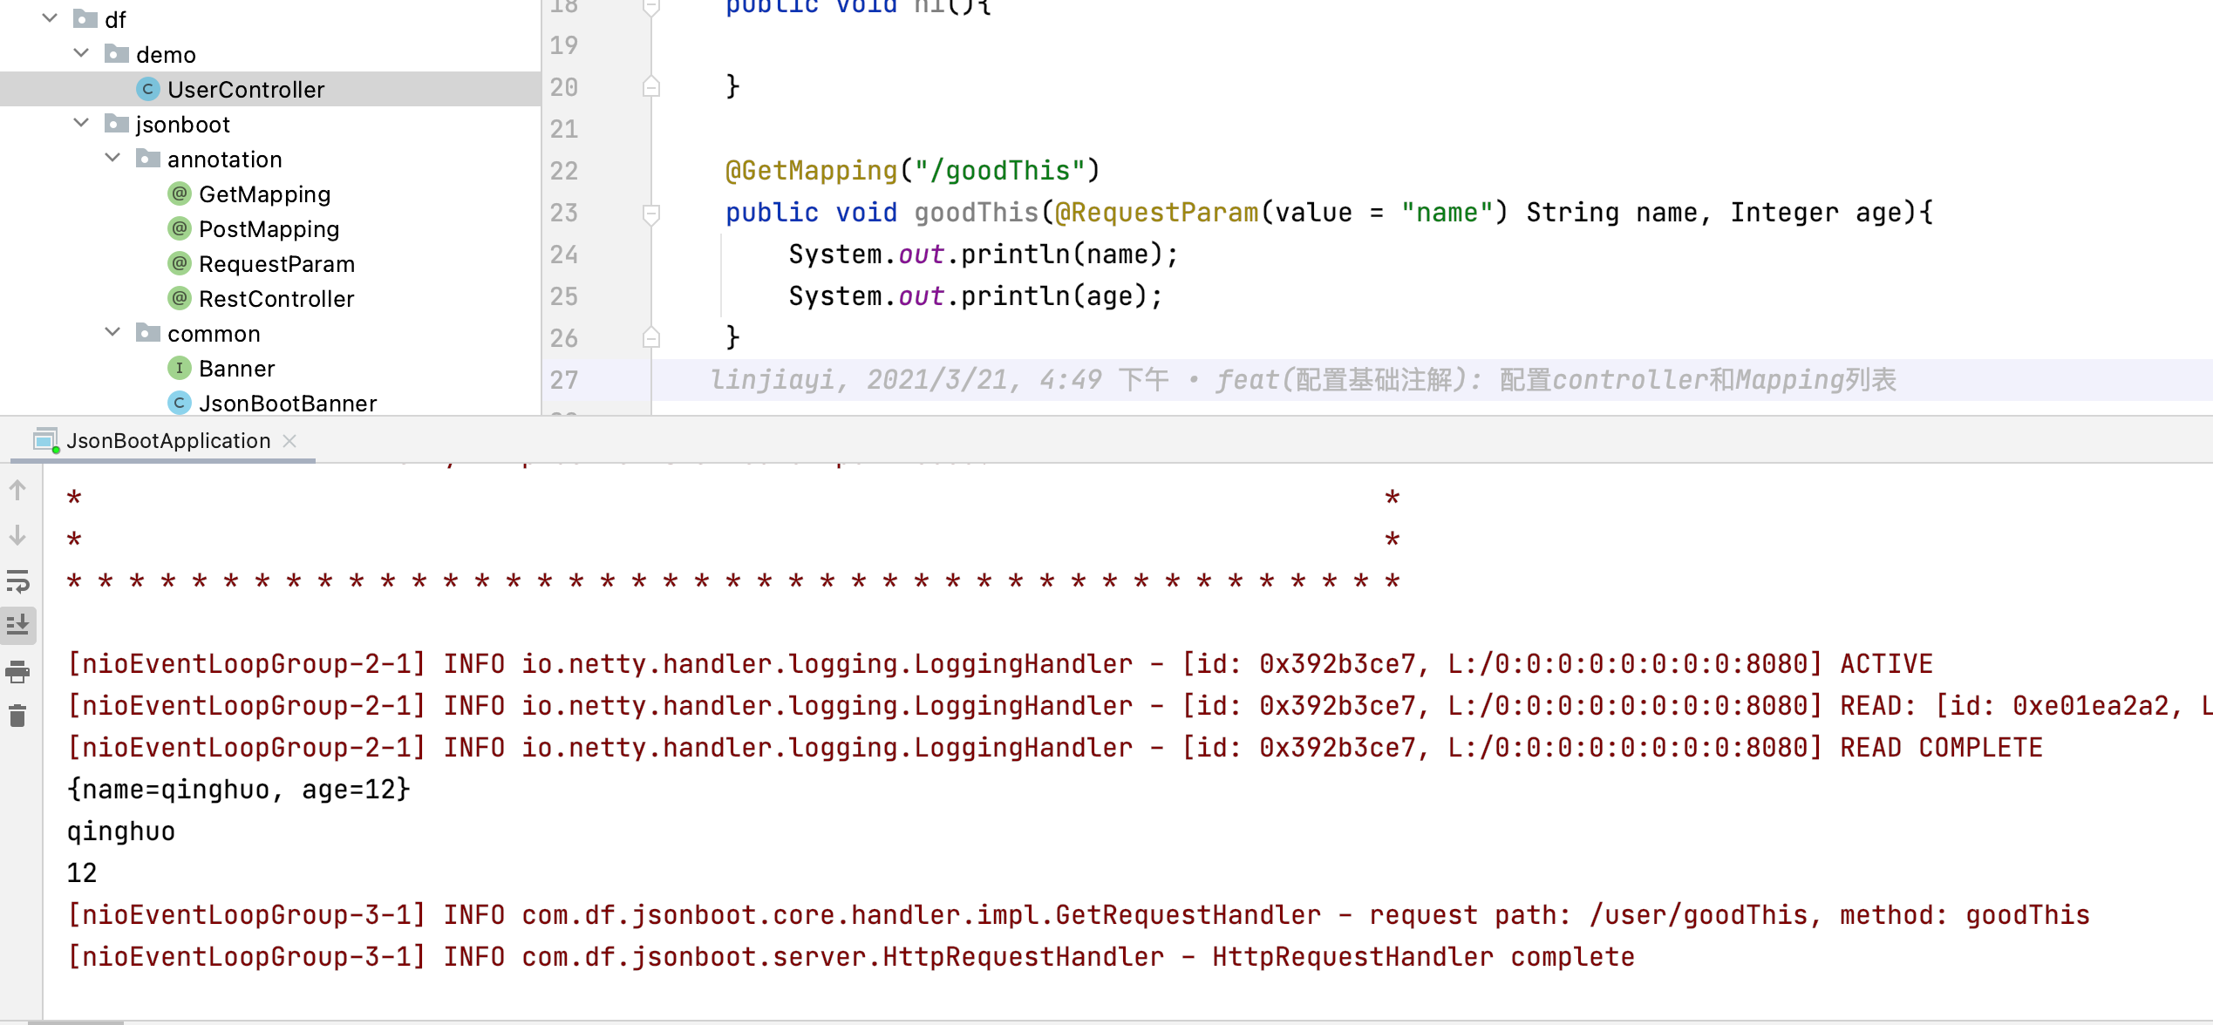Click the up arrow console icon
Viewport: 2213px width, 1025px height.
(17, 491)
